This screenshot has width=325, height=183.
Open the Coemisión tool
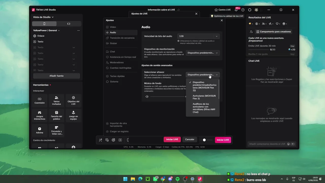point(40,101)
